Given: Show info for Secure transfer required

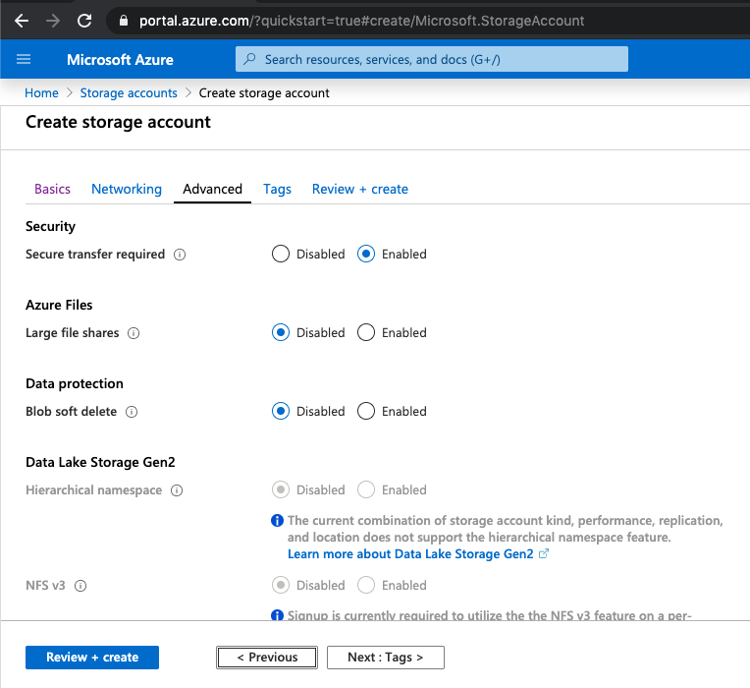Looking at the screenshot, I should coord(180,255).
